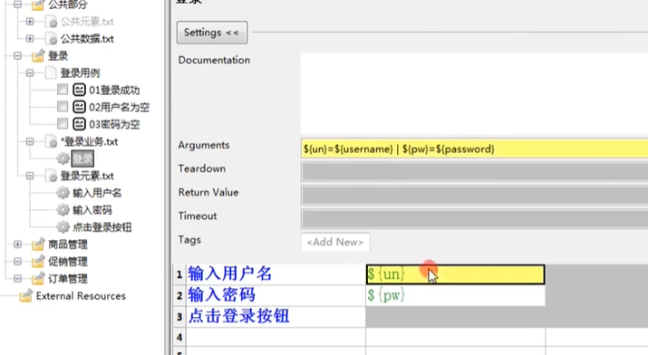
Task: Select 01登录成功 in the tree
Action: (114, 90)
